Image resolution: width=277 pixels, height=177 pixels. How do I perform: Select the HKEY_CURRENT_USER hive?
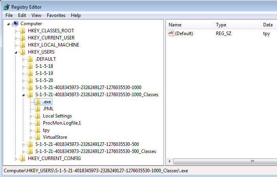[x=51, y=38]
